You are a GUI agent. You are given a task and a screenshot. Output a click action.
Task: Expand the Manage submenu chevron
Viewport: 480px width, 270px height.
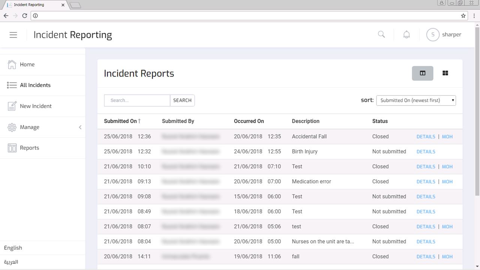click(x=80, y=127)
